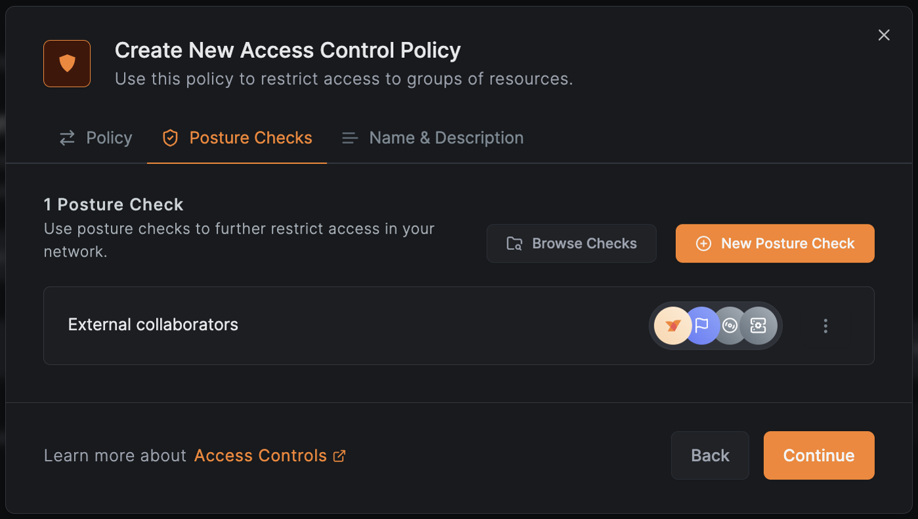Create a New Posture Check

click(x=774, y=243)
